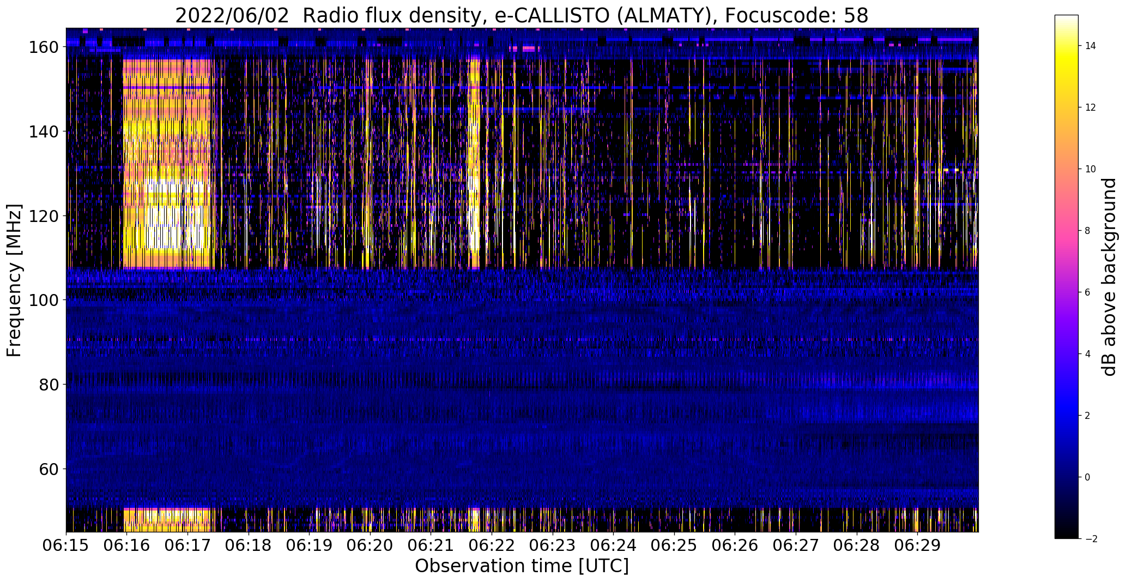Click the 06:26 time tick label
This screenshot has height=582, width=1126.
735,545
